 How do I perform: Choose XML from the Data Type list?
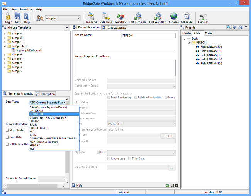[54, 149]
